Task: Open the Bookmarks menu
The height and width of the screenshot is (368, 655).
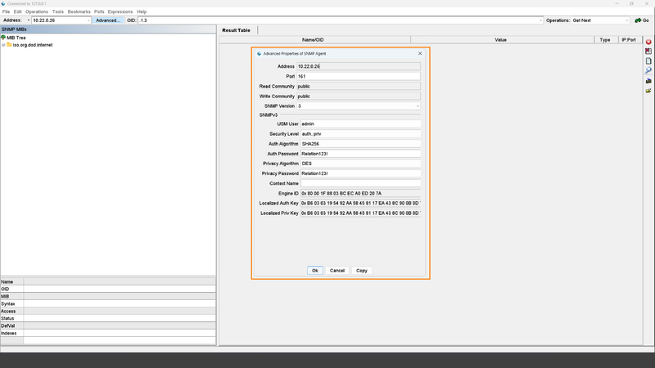Action: pos(79,11)
